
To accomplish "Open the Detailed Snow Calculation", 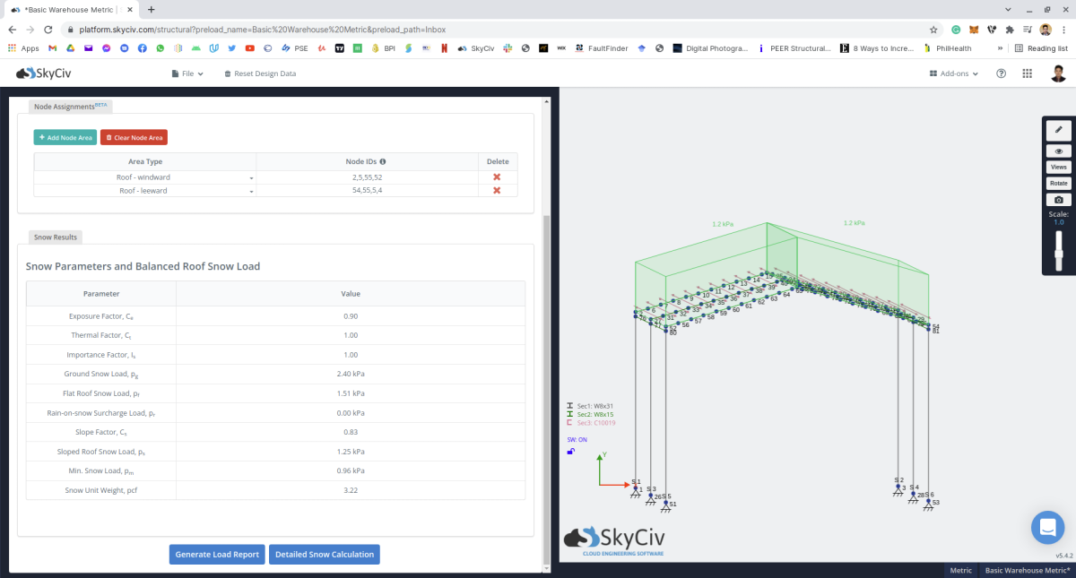I will [325, 554].
